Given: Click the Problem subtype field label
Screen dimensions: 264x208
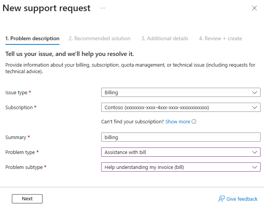Looking at the screenshot, I should pyautogui.click(x=24, y=167).
